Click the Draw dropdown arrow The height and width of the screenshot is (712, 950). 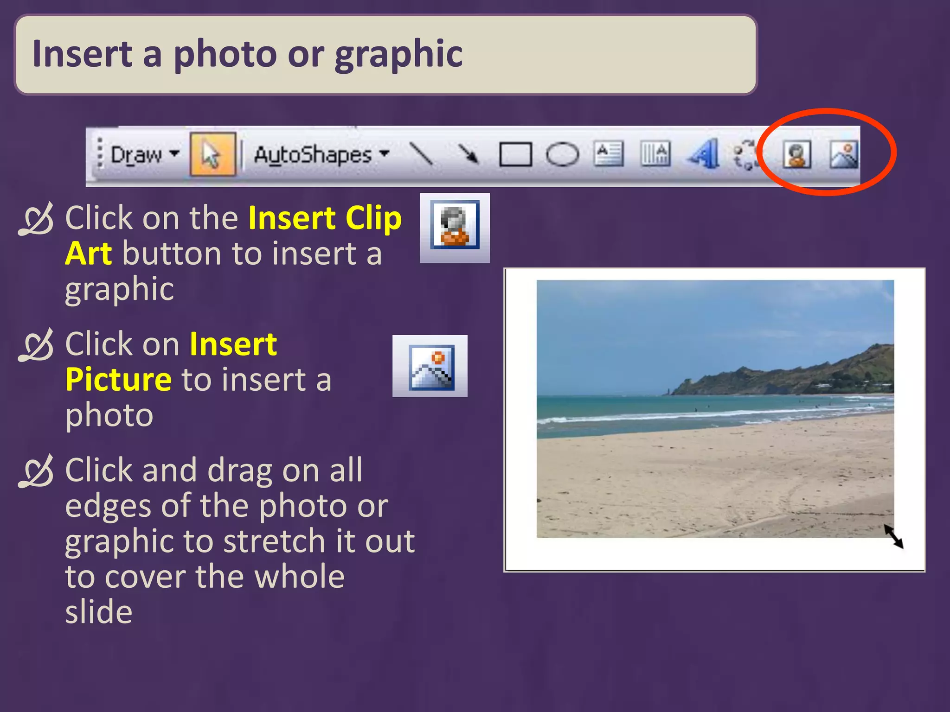(x=174, y=153)
